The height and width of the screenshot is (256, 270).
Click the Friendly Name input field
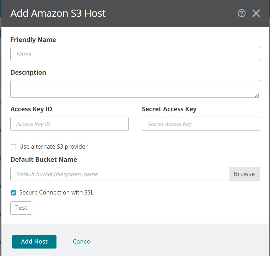click(x=135, y=54)
